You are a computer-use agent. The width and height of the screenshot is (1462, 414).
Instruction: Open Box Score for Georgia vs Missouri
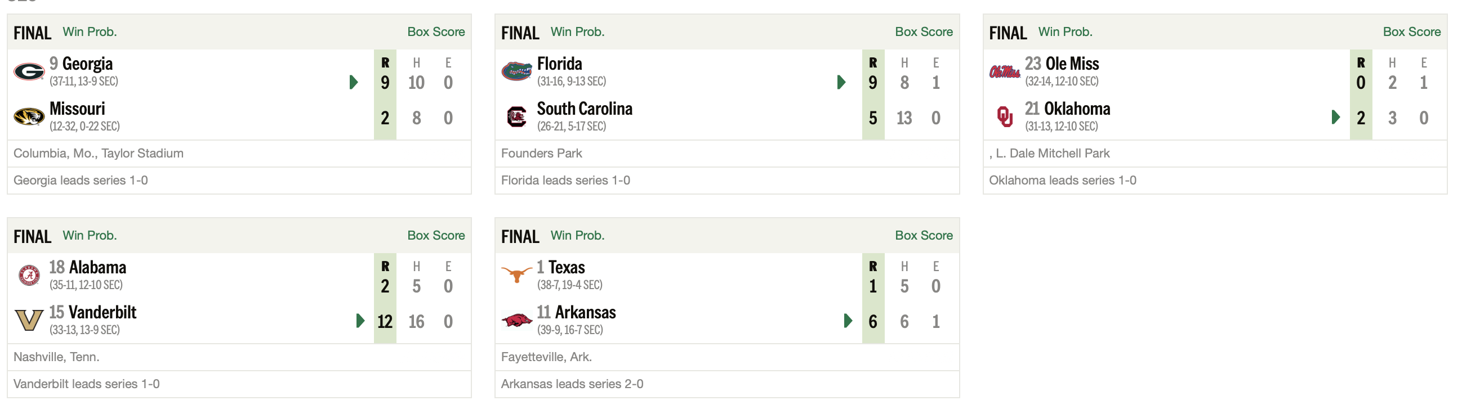coord(436,31)
